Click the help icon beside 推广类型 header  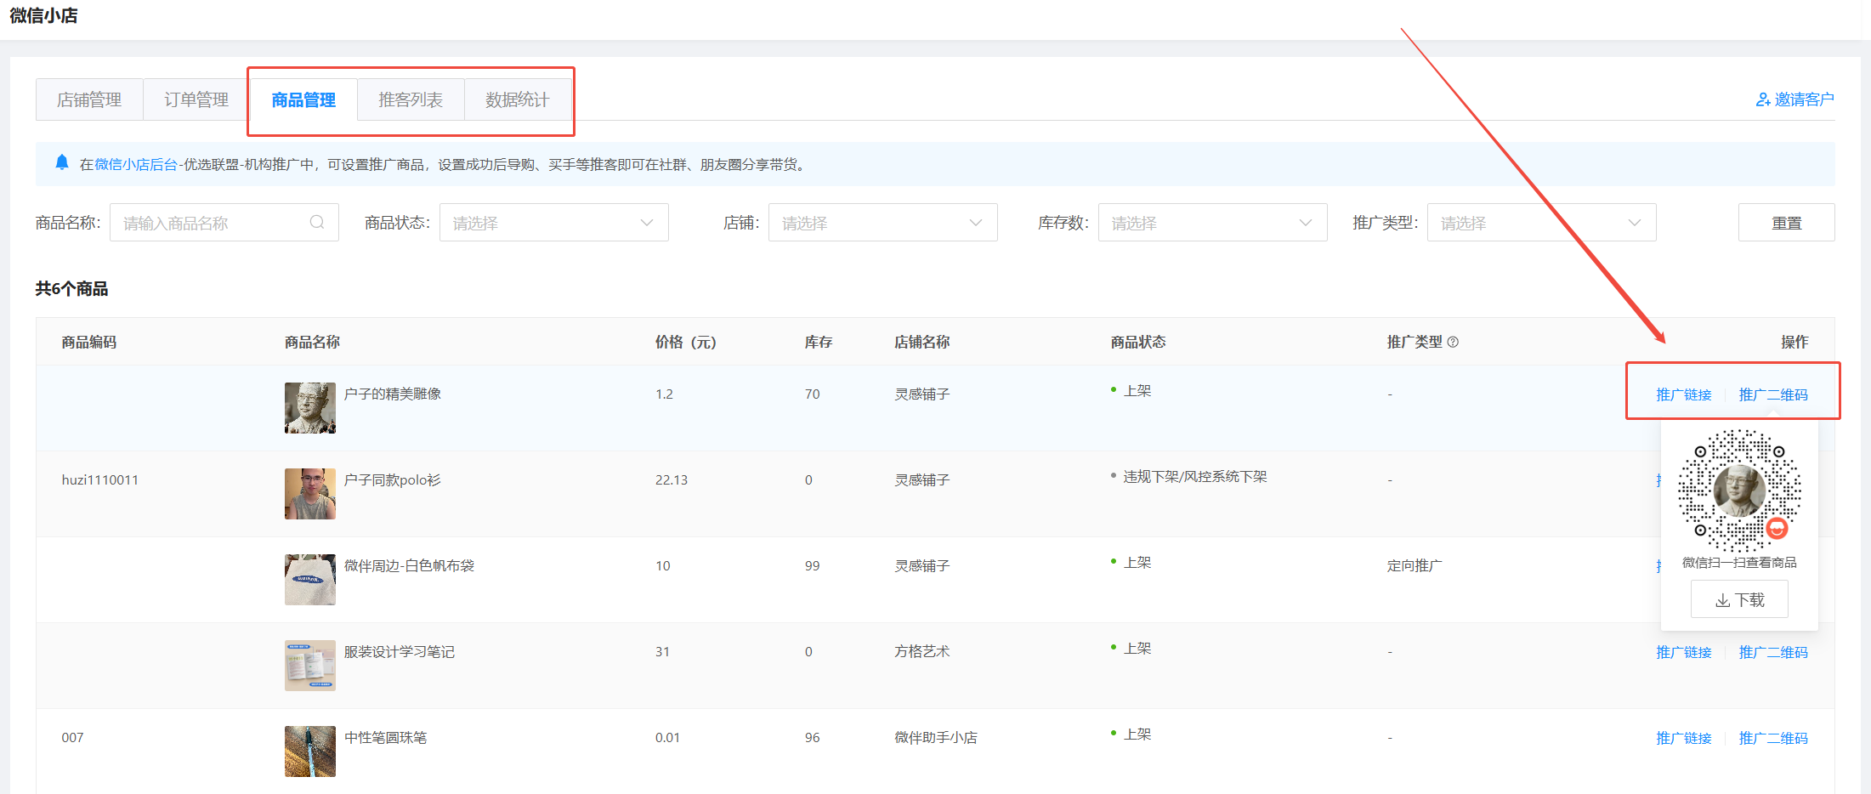coord(1453,342)
